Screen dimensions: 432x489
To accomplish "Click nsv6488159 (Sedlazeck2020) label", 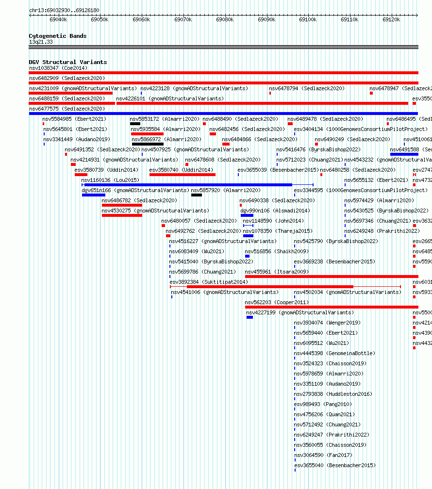I will click(x=67, y=98).
